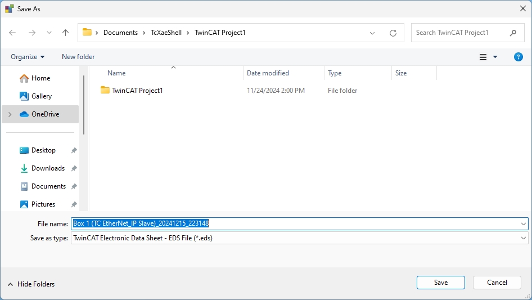The width and height of the screenshot is (532, 300).
Task: Click the Save As title bar app icon
Action: click(x=9, y=9)
